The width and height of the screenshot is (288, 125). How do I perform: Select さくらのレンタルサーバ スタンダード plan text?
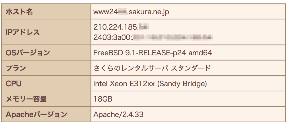pos(152,68)
